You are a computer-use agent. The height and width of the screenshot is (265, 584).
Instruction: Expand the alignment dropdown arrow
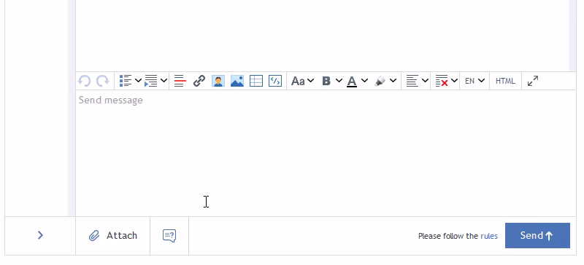pos(425,80)
